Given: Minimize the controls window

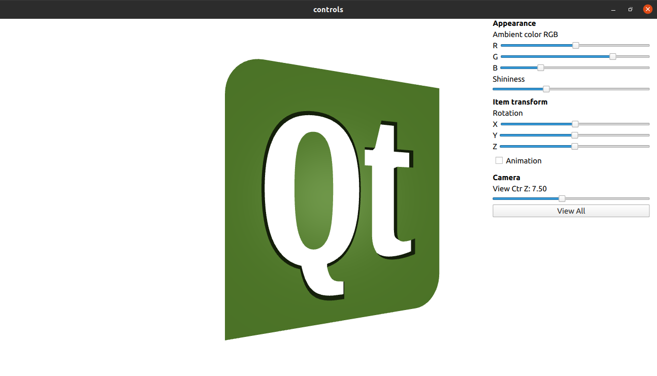Looking at the screenshot, I should pos(614,10).
